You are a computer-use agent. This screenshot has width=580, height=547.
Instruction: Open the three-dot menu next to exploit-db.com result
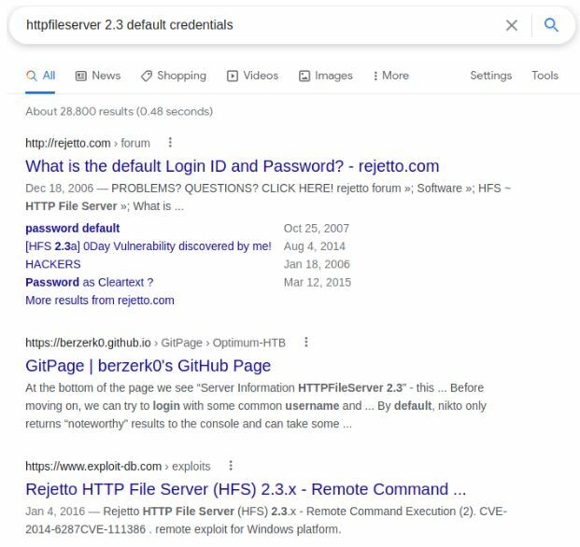(x=231, y=466)
